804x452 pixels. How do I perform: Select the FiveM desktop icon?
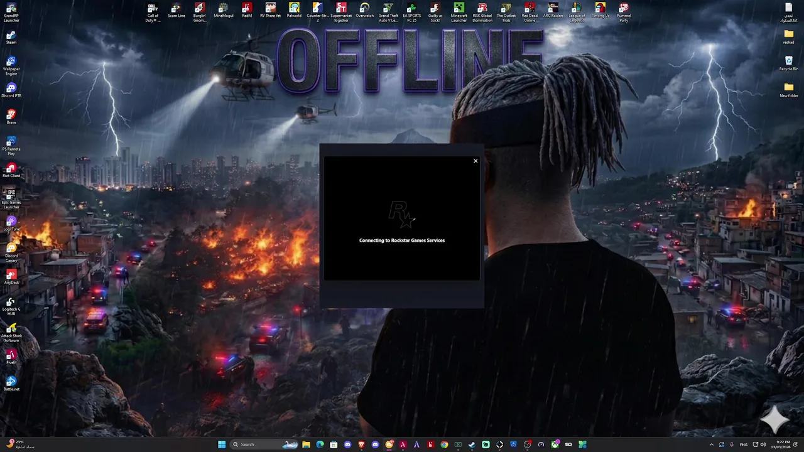(11, 357)
